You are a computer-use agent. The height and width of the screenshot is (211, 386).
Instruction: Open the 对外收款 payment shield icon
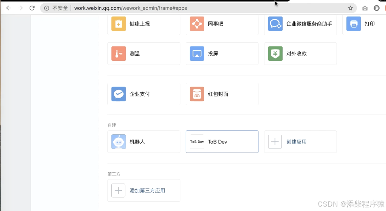[275, 54]
